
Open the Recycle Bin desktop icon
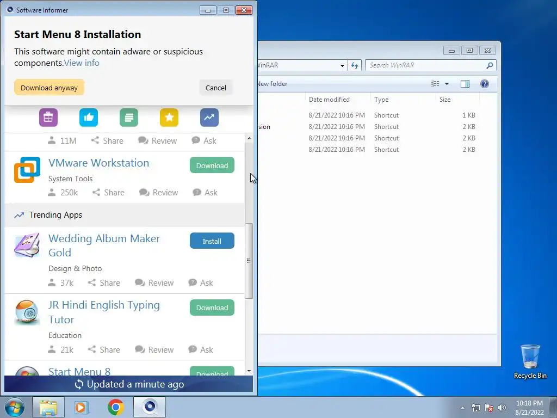pyautogui.click(x=530, y=361)
